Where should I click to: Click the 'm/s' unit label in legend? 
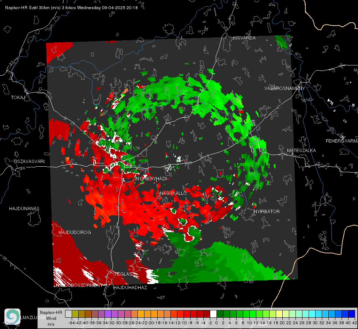[x=51, y=324]
